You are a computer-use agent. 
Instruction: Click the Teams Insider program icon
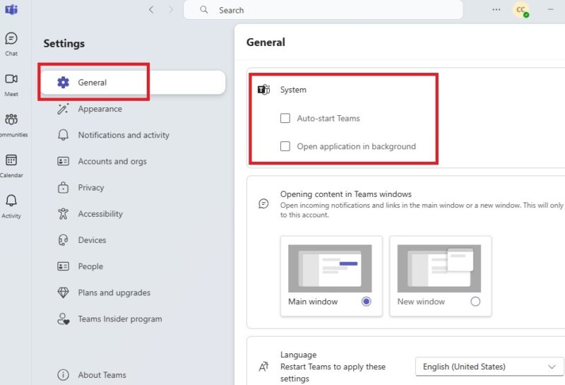click(x=64, y=319)
